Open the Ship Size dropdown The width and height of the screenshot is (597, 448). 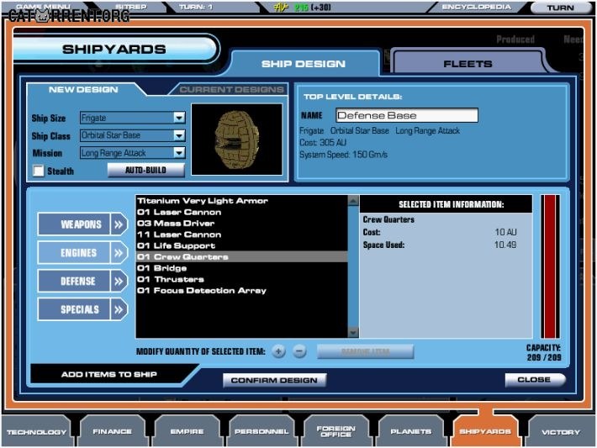click(x=179, y=118)
